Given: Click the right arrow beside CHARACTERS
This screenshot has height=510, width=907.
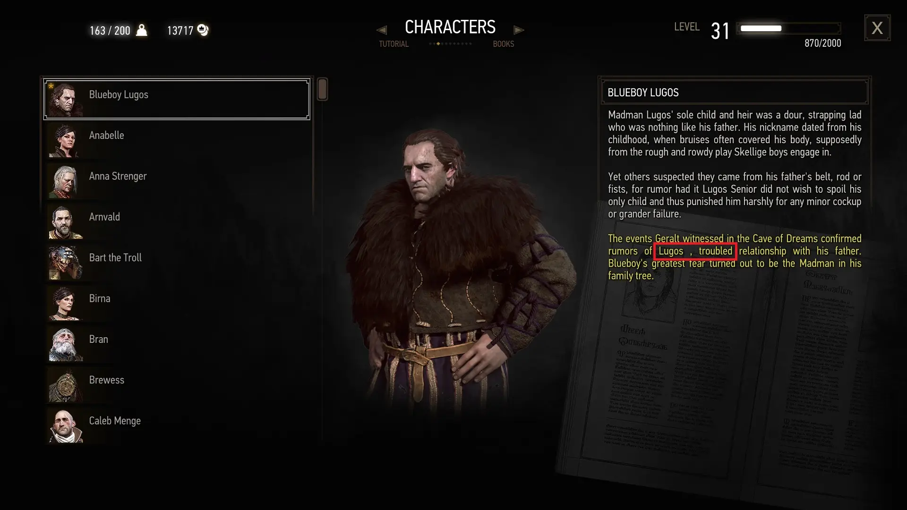Looking at the screenshot, I should 519,30.
